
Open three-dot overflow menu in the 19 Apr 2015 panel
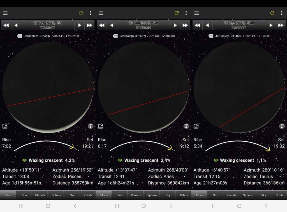click(x=282, y=13)
